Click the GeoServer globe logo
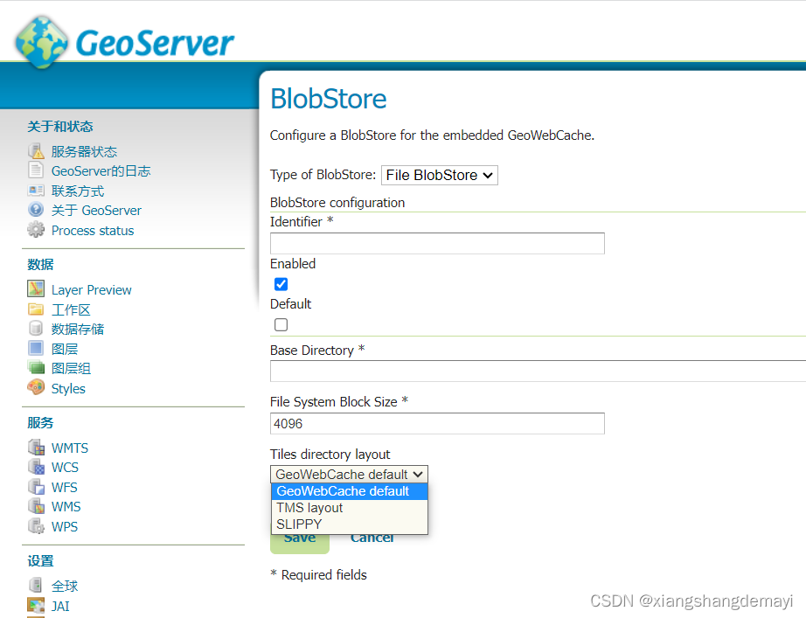 (42, 42)
